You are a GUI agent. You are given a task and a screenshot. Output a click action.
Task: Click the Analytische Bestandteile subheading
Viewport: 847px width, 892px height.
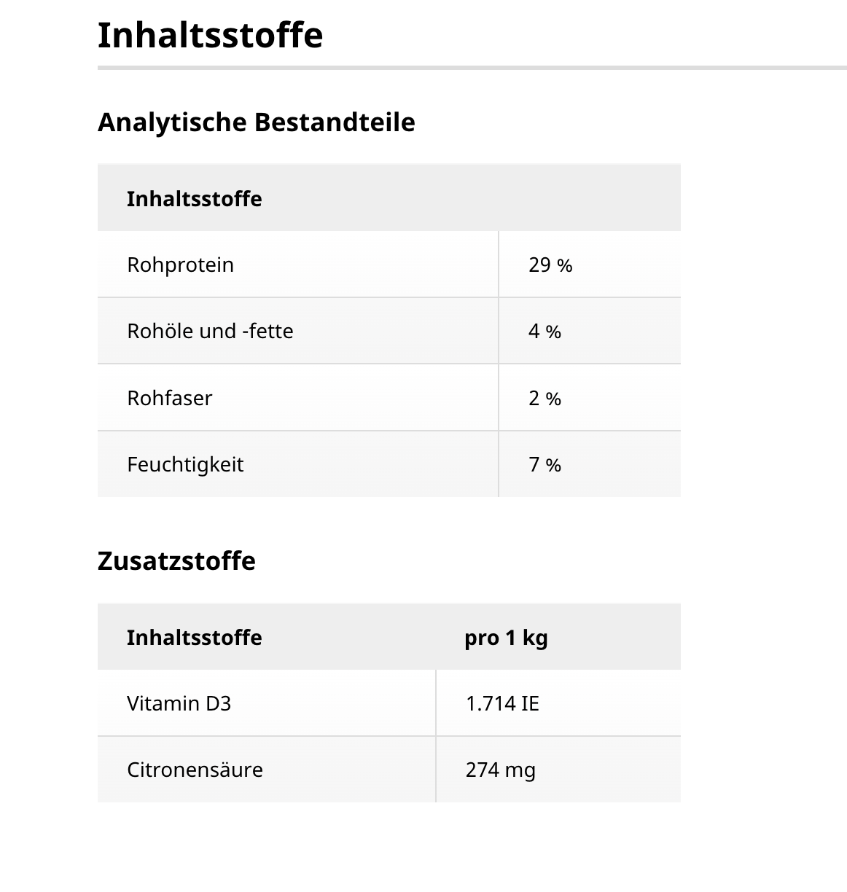[256, 122]
